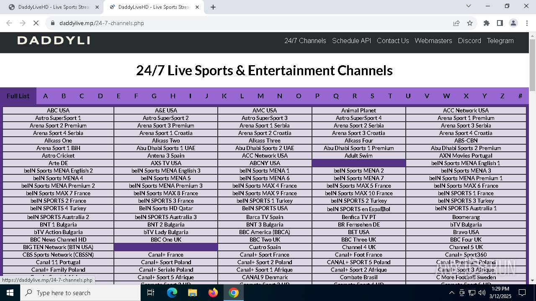
Task: Click the DADDYLI site logo
Action: click(x=54, y=41)
